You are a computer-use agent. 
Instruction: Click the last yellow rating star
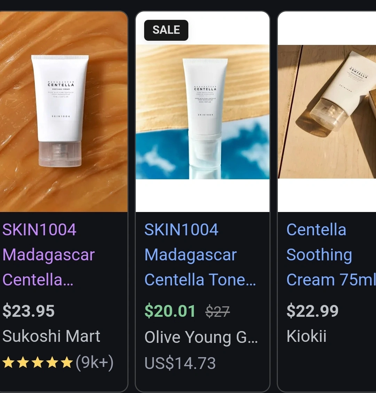pos(67,362)
